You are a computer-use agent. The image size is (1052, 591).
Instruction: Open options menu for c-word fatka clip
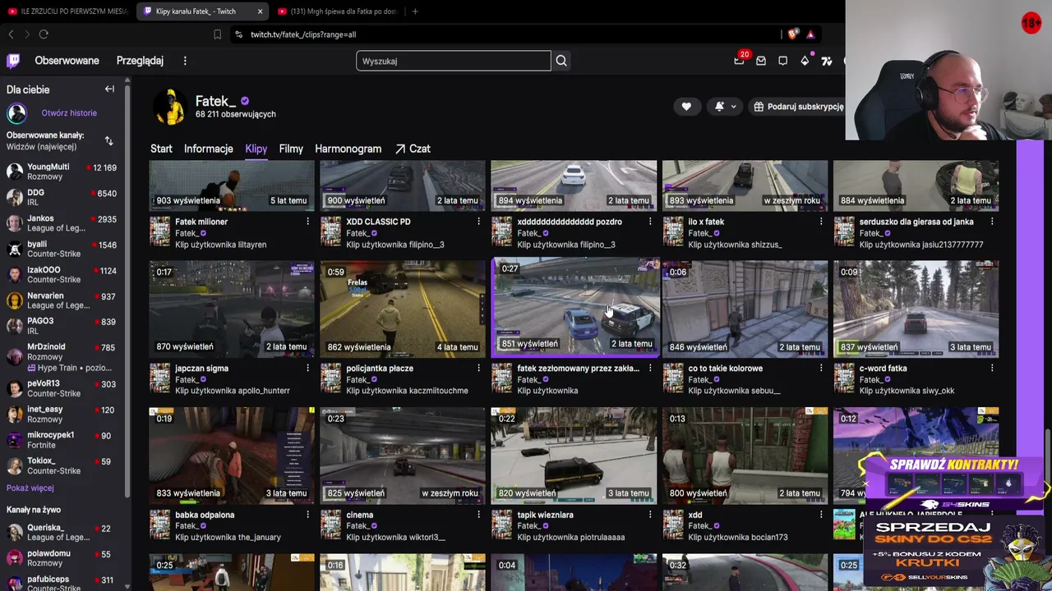(992, 369)
